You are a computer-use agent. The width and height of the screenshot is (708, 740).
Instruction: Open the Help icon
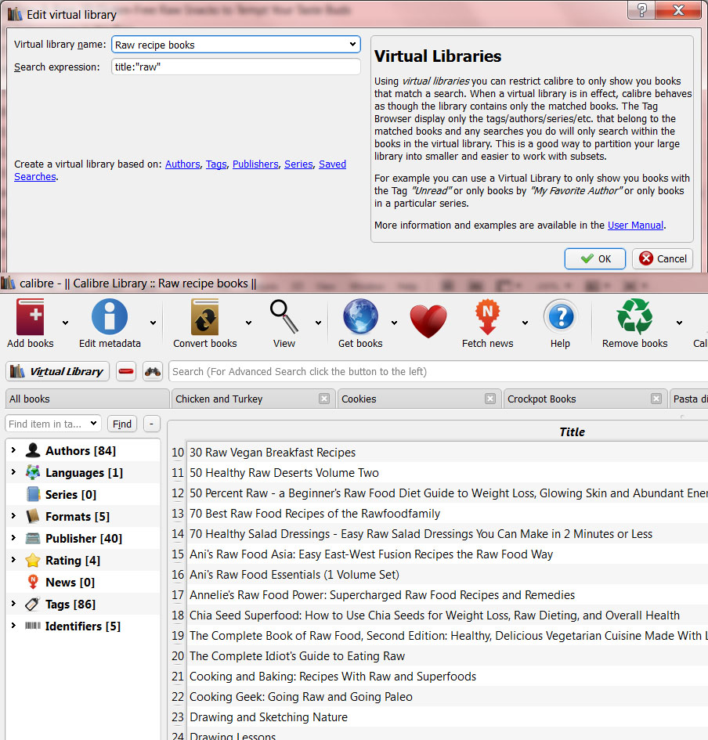(x=560, y=316)
